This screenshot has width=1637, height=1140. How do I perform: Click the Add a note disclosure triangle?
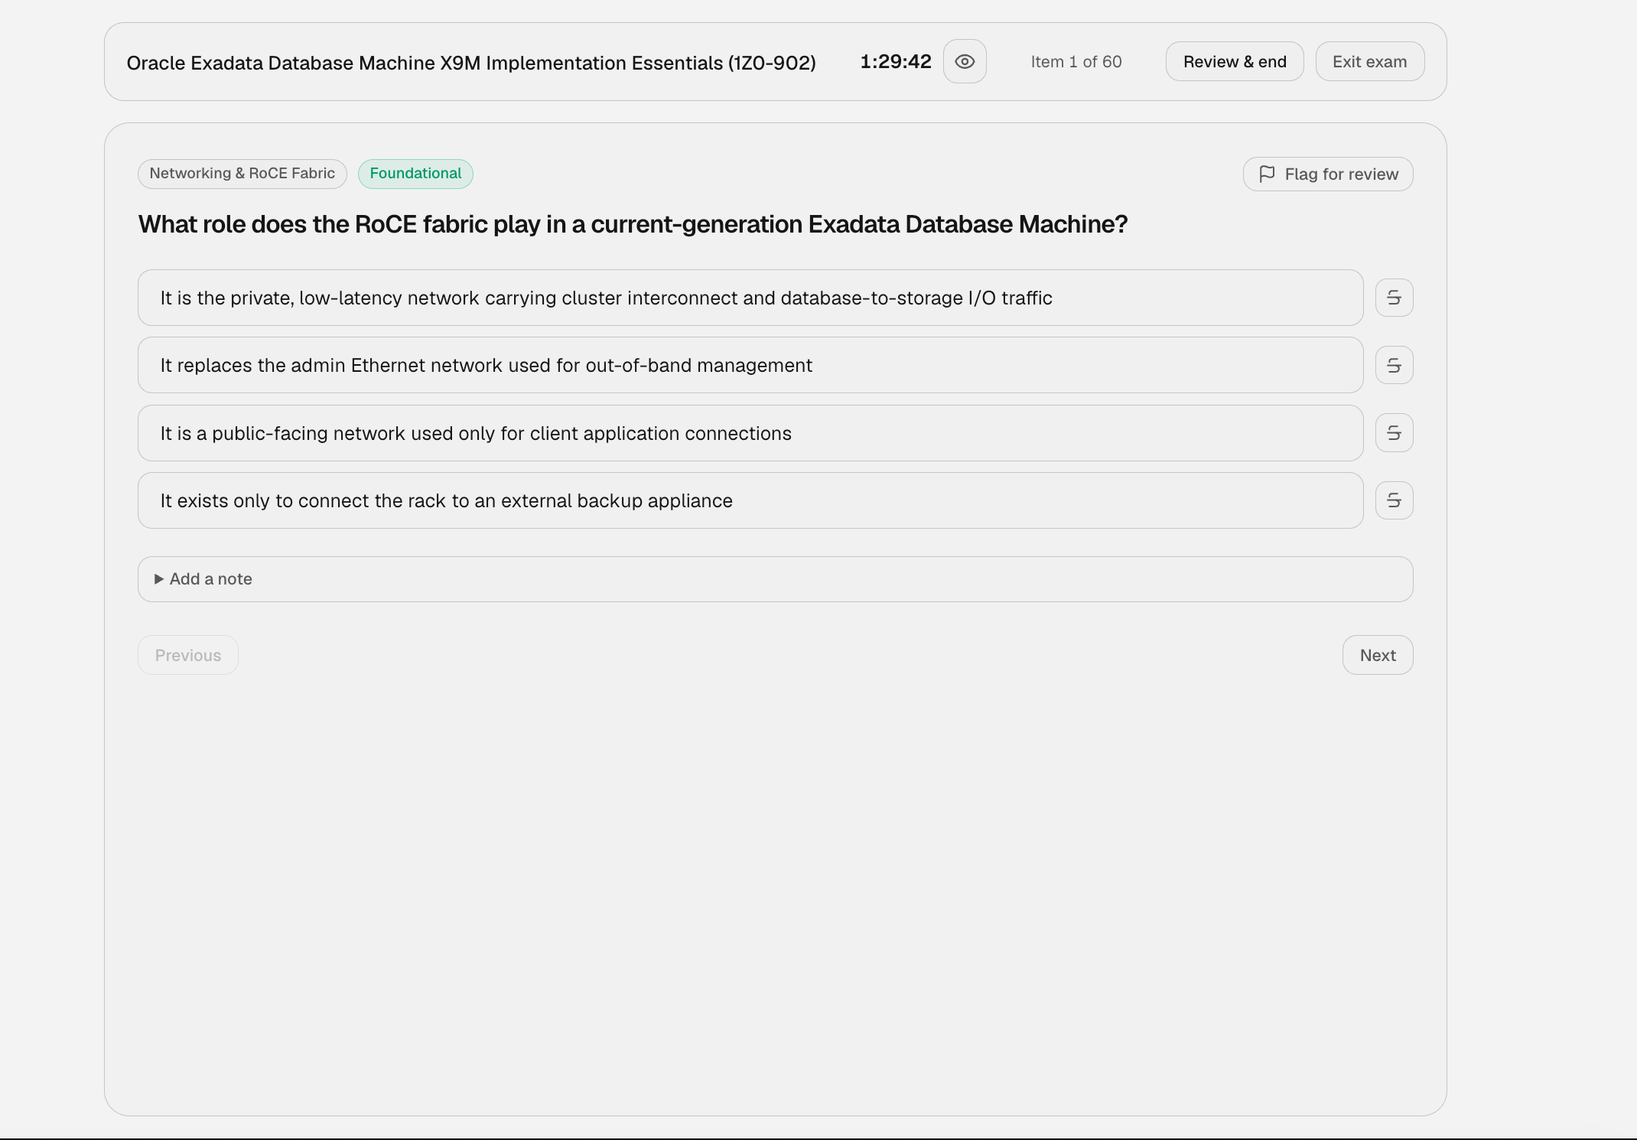point(158,579)
